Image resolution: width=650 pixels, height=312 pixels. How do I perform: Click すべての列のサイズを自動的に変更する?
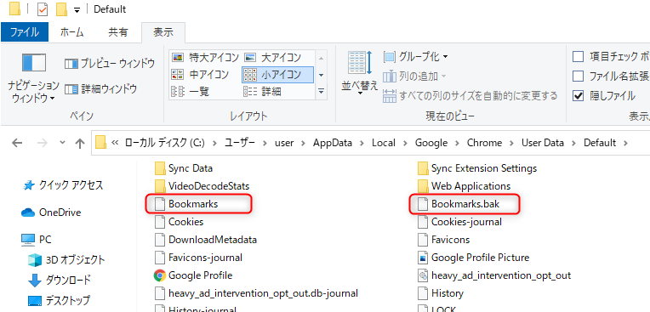tap(470, 96)
